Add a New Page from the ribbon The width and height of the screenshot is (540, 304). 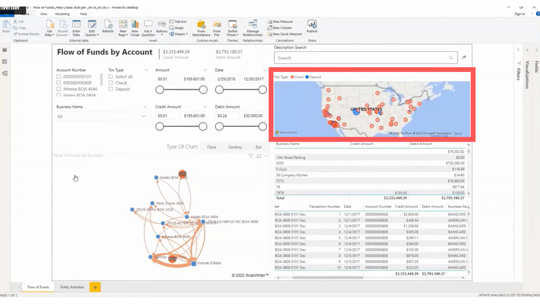(123, 24)
